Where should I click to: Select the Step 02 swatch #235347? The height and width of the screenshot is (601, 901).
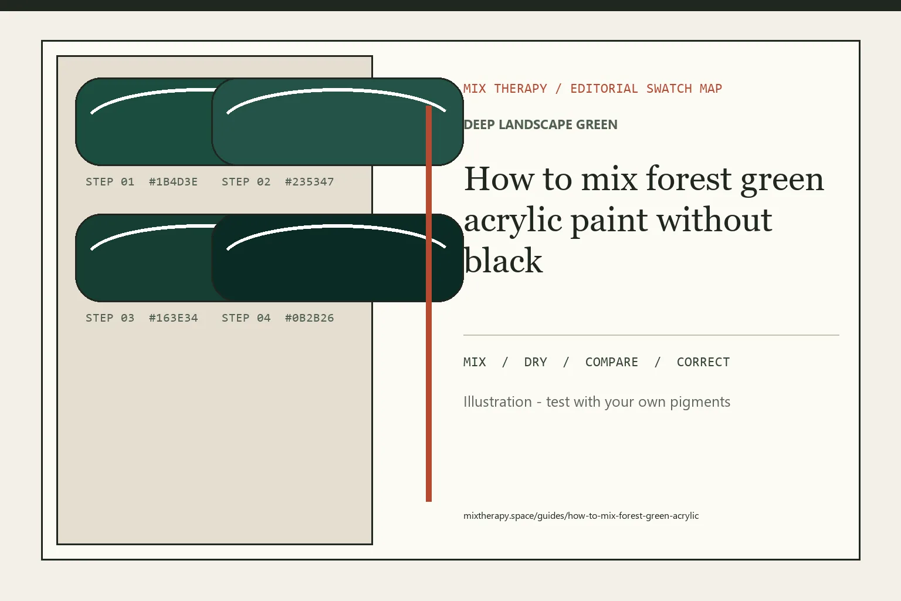pyautogui.click(x=337, y=121)
